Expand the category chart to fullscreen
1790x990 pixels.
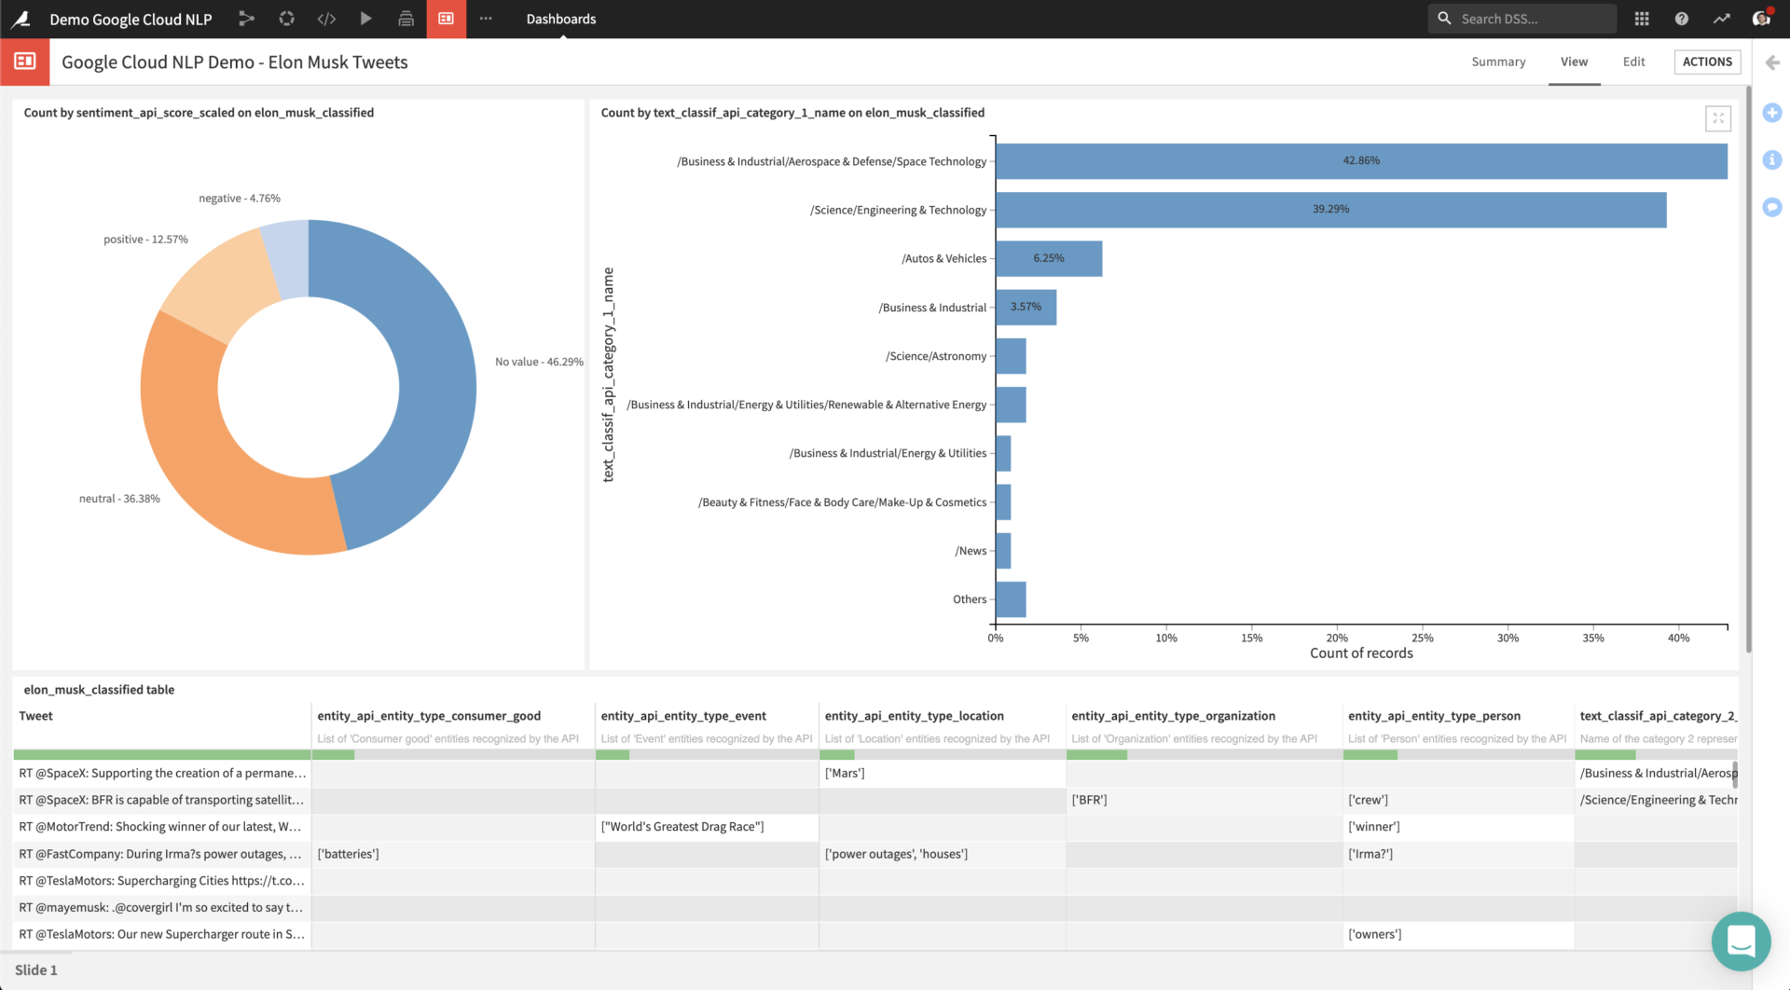[1718, 118]
